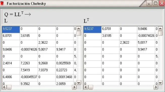The image size is (165, 92).
Task: Click scroll right arrow of L table
Action: [x=74, y=87]
